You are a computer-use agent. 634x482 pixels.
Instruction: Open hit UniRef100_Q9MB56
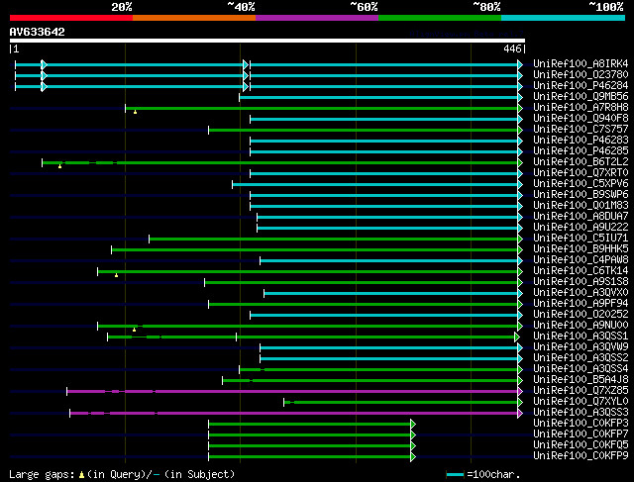tap(581, 97)
